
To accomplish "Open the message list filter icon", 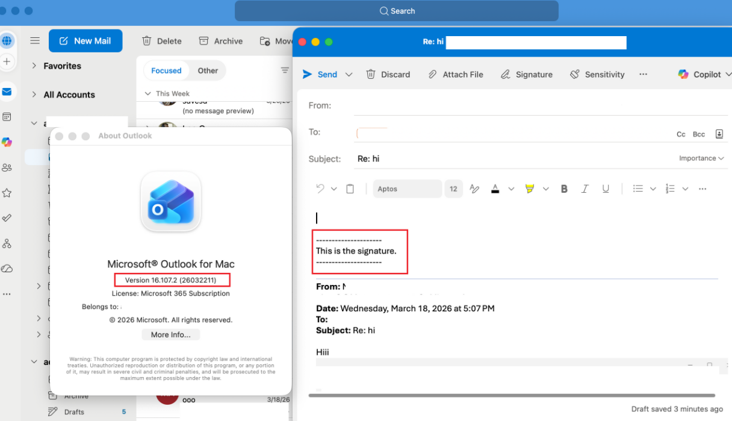I will (285, 70).
